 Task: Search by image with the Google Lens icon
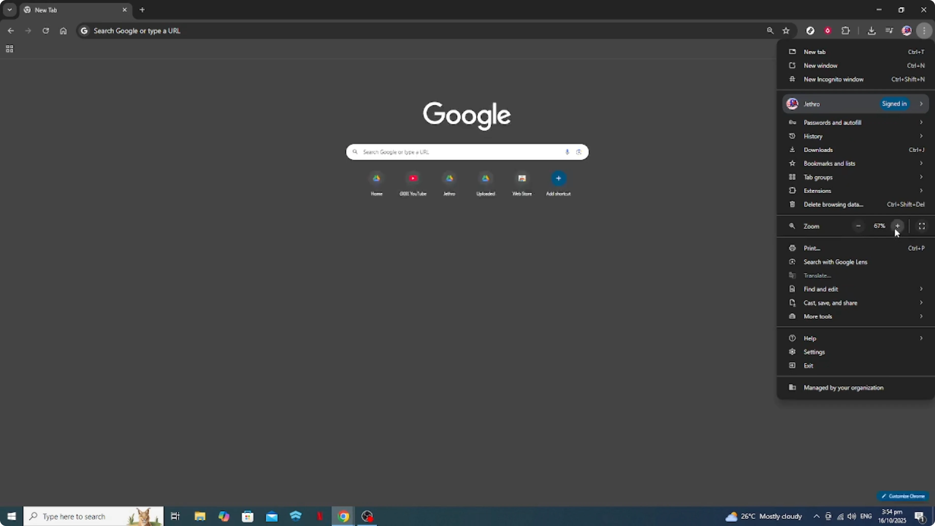pos(579,152)
